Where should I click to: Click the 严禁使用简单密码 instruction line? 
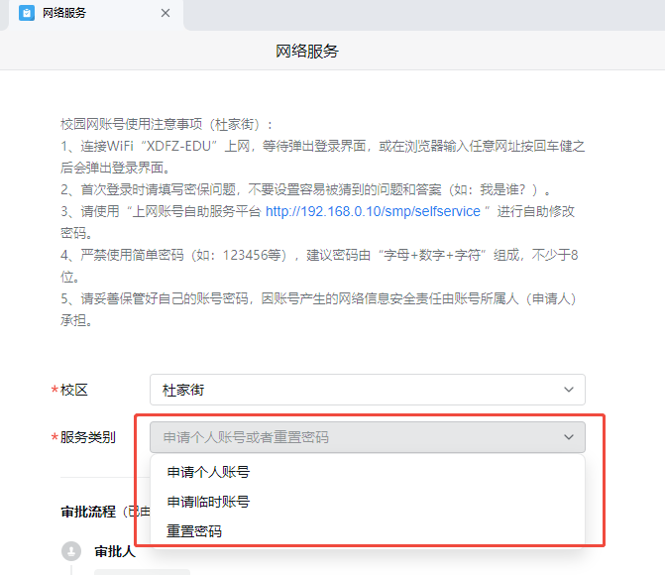[322, 255]
